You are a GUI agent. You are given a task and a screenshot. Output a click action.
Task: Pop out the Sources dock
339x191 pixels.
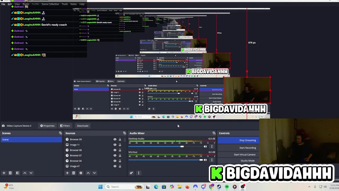124,133
